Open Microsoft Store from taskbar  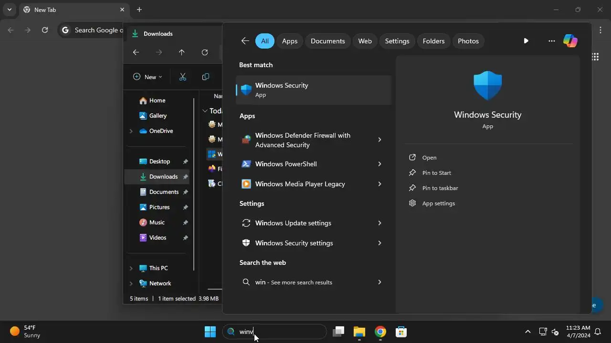tap(401, 332)
